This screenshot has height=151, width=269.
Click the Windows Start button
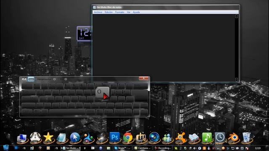click(5, 148)
